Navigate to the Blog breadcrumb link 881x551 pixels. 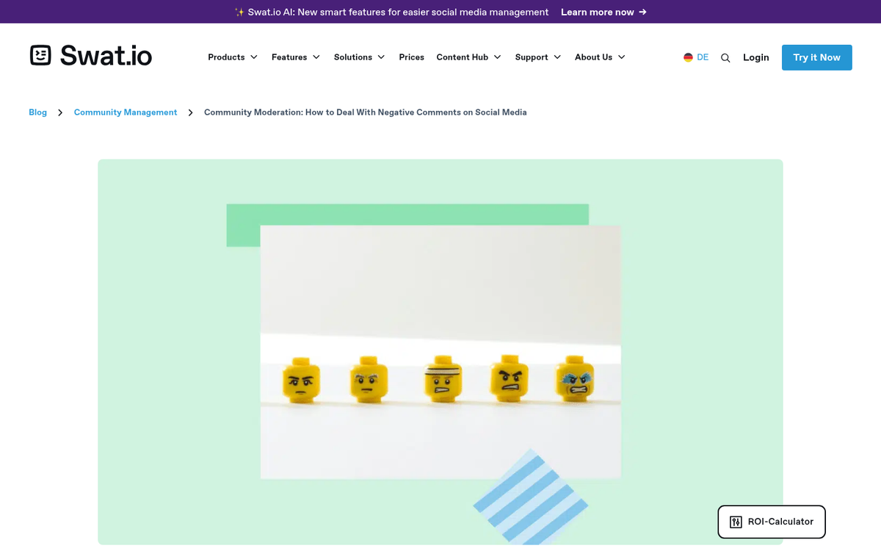pyautogui.click(x=37, y=112)
